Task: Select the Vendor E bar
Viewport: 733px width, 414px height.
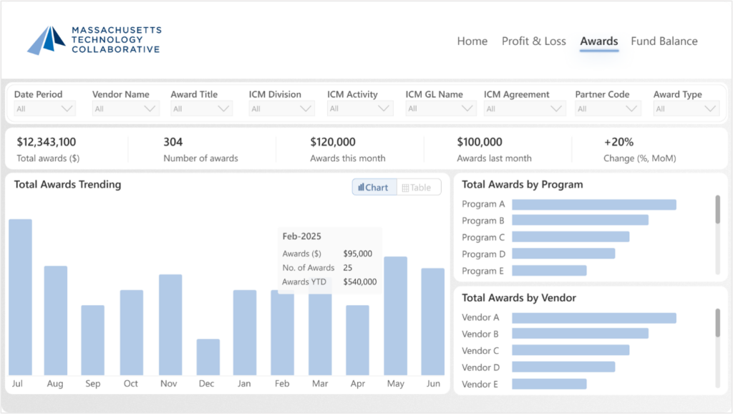Action: (549, 384)
